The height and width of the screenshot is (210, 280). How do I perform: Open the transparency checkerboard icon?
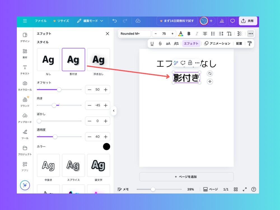[240, 34]
